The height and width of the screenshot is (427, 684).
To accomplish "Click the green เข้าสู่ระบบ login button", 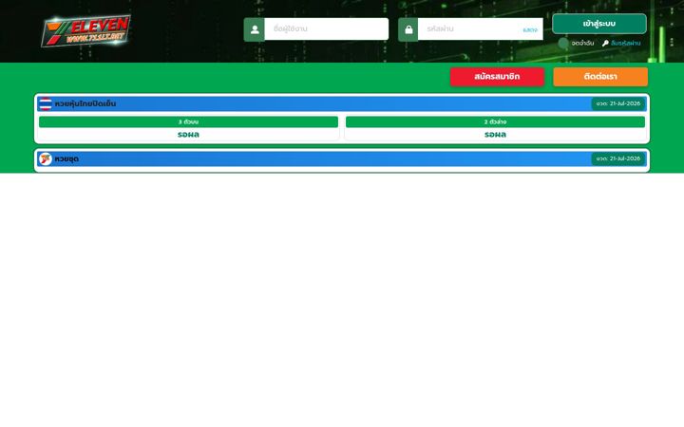I will click(x=598, y=24).
